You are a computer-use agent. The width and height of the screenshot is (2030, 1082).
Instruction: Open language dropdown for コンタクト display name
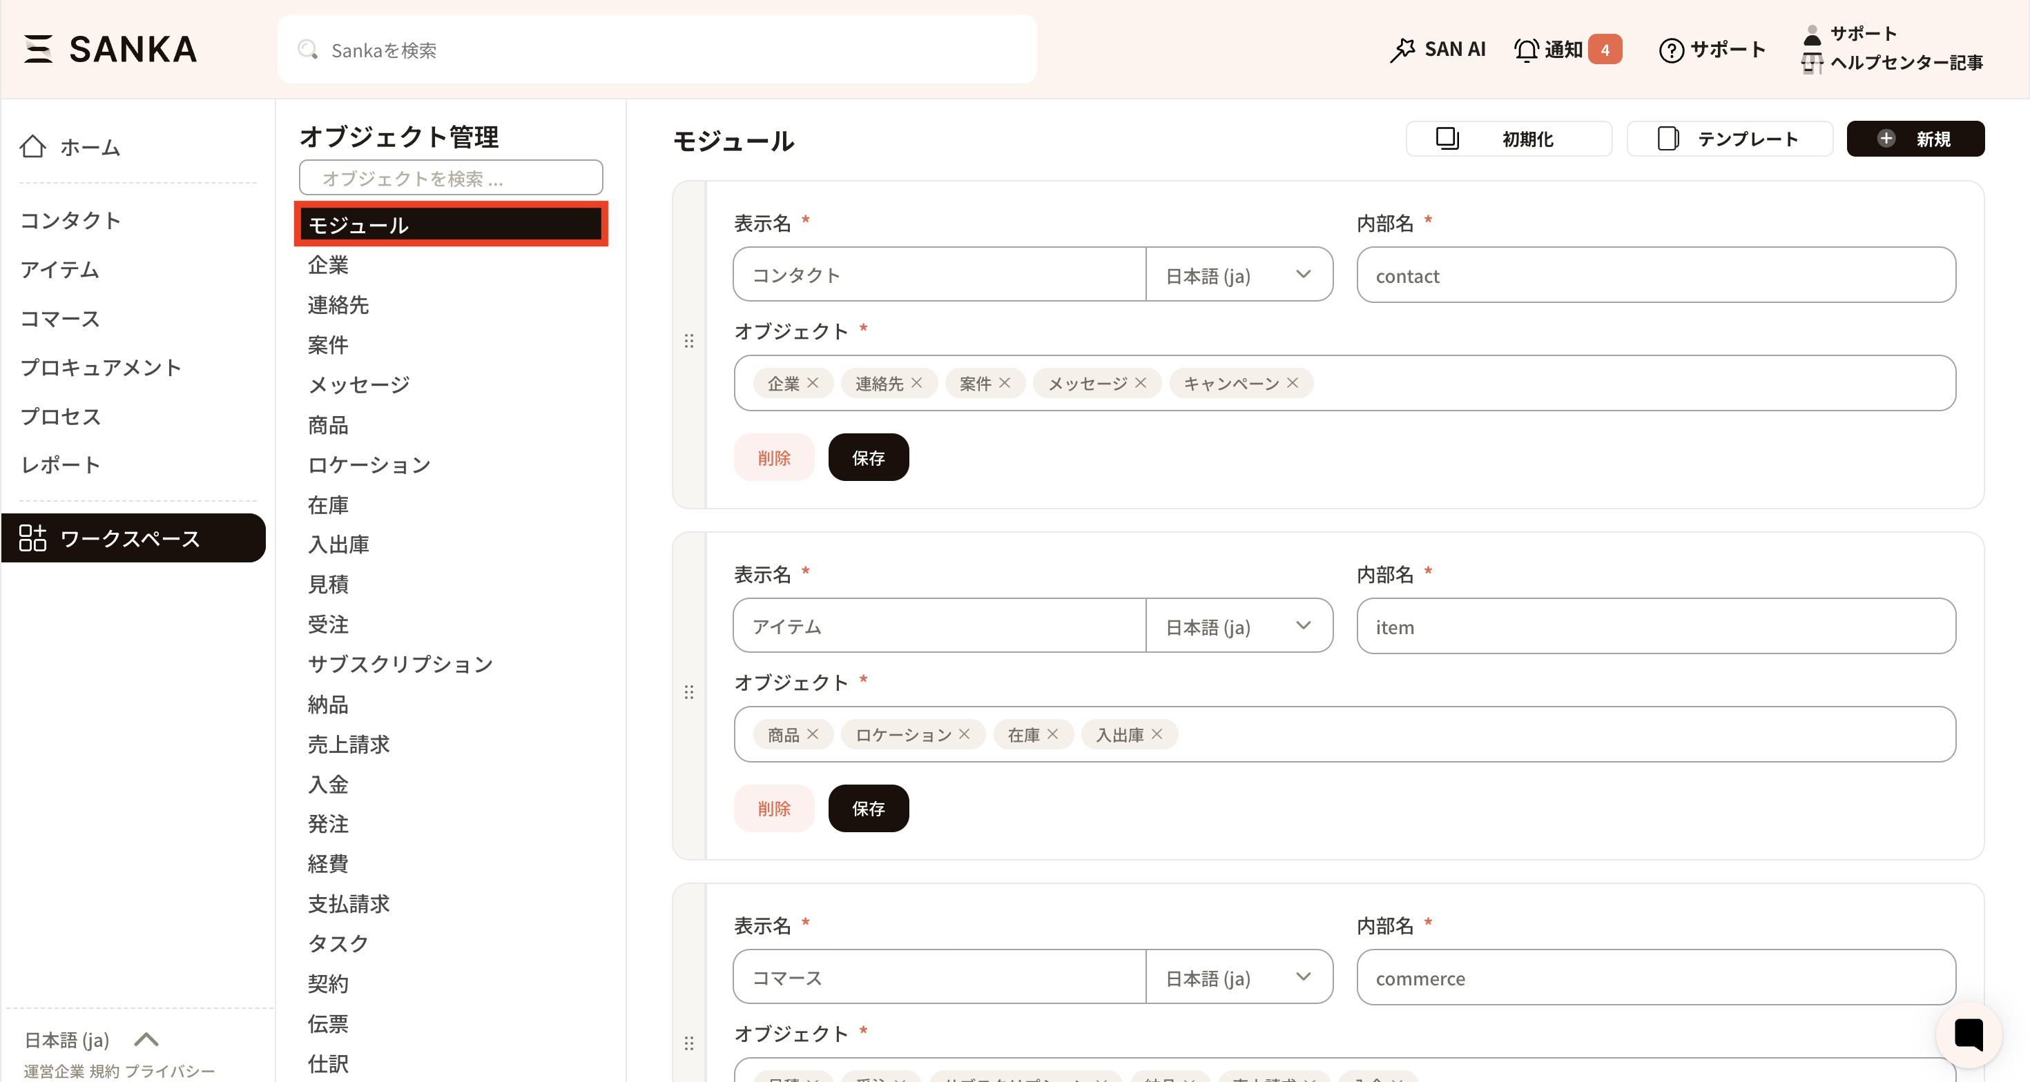(x=1239, y=275)
